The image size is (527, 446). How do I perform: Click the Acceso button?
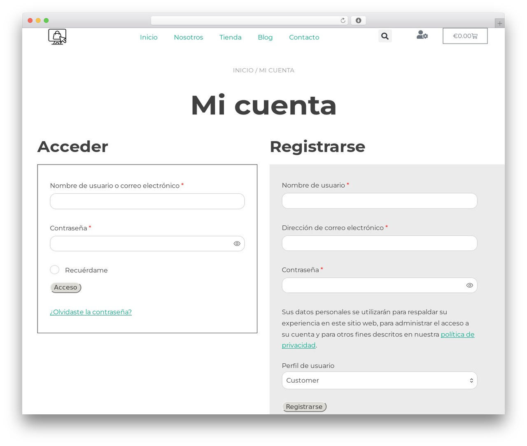point(65,287)
